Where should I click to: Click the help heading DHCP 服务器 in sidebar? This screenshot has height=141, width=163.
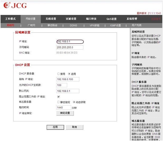pyautogui.click(x=139, y=82)
